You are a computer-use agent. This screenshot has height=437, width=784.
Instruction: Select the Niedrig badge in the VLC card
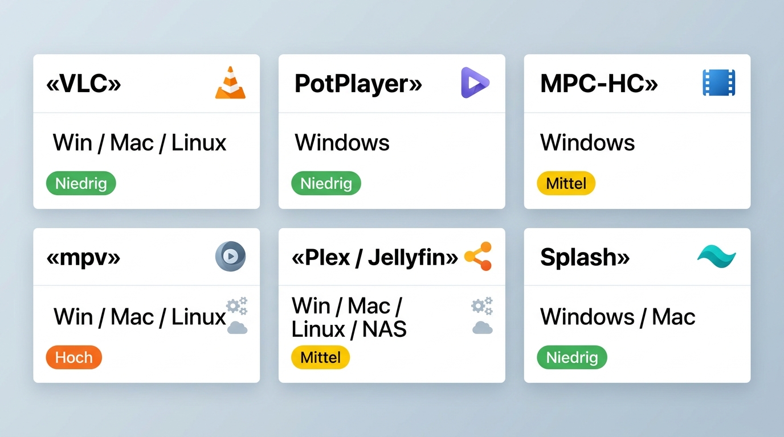pos(81,184)
